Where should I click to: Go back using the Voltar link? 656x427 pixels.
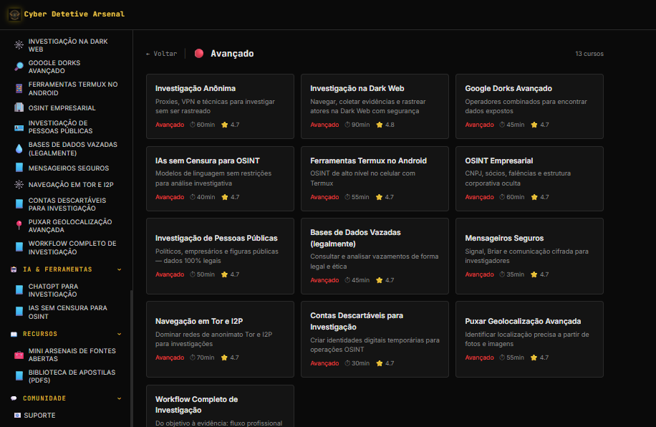coord(161,54)
